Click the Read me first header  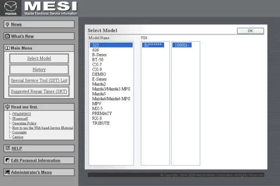[x=39, y=107]
